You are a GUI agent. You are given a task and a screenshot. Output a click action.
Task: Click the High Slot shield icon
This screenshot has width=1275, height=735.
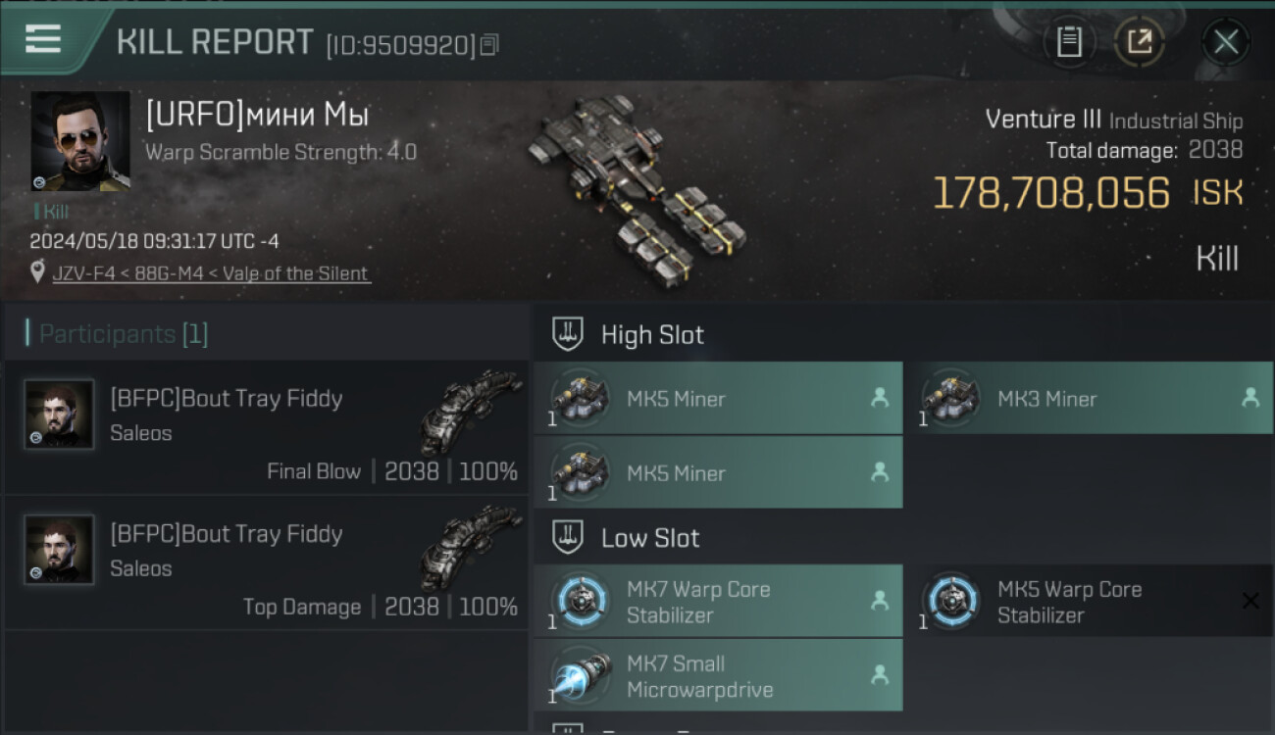pos(568,334)
